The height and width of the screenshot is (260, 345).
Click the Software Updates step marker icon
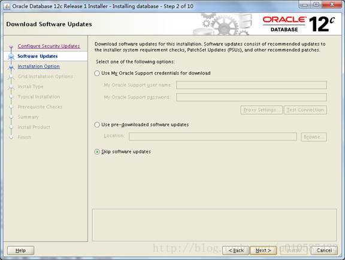point(11,57)
